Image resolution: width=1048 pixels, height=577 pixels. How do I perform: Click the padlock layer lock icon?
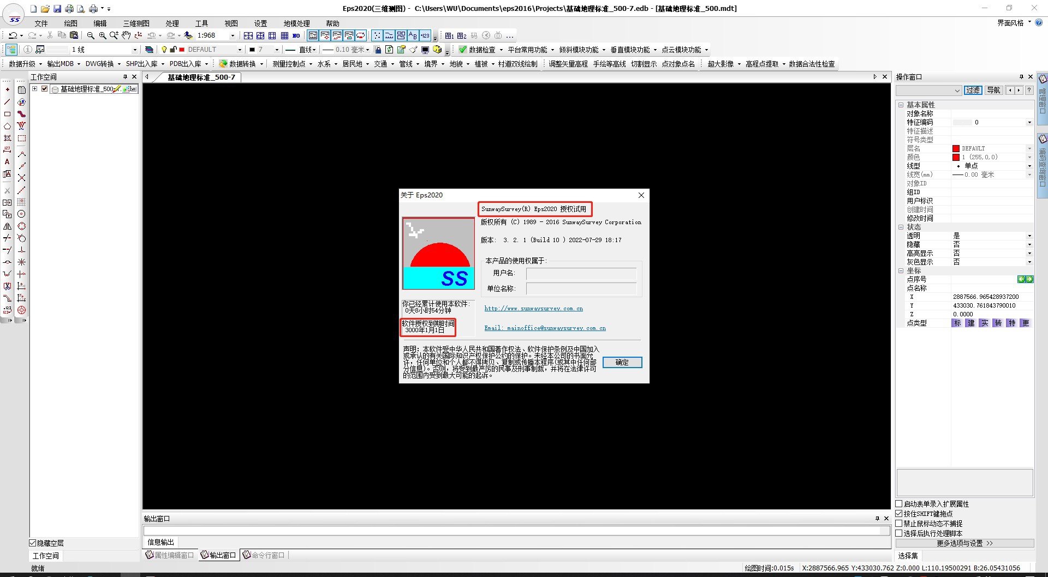172,50
